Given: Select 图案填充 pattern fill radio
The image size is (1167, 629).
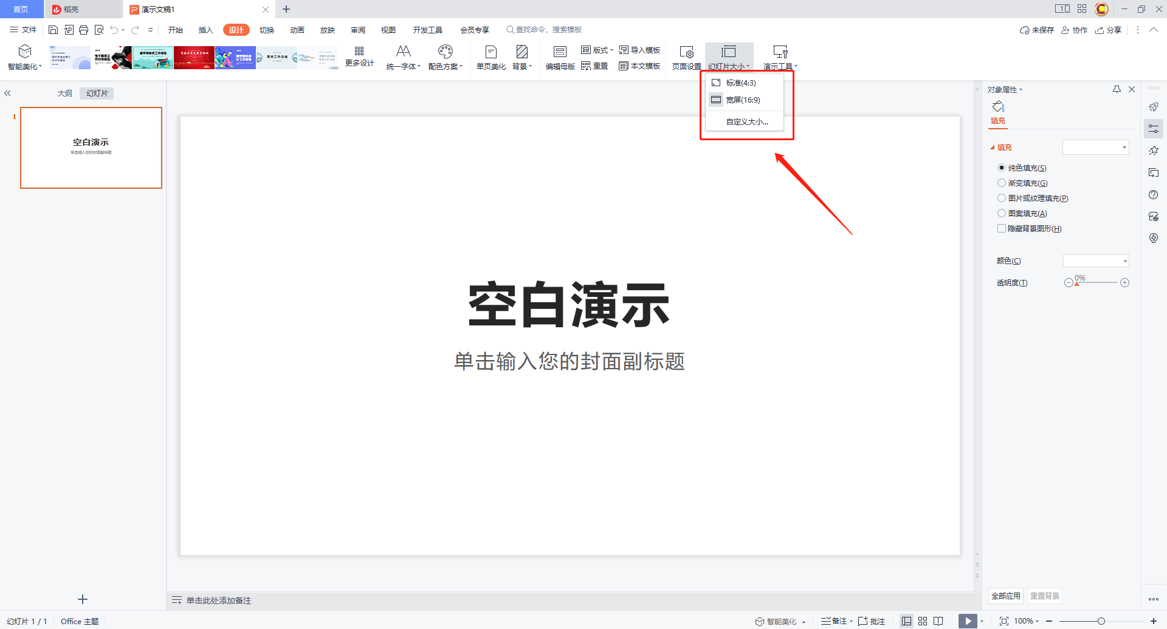Looking at the screenshot, I should pyautogui.click(x=1002, y=213).
